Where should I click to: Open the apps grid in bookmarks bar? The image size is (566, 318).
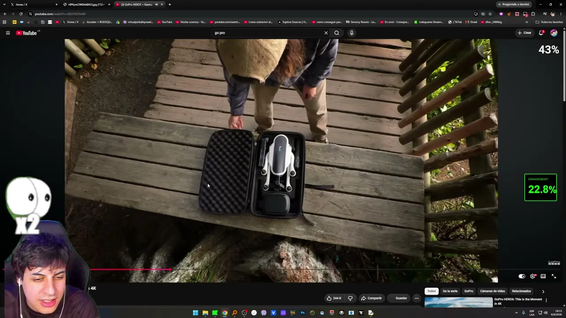click(x=4, y=22)
